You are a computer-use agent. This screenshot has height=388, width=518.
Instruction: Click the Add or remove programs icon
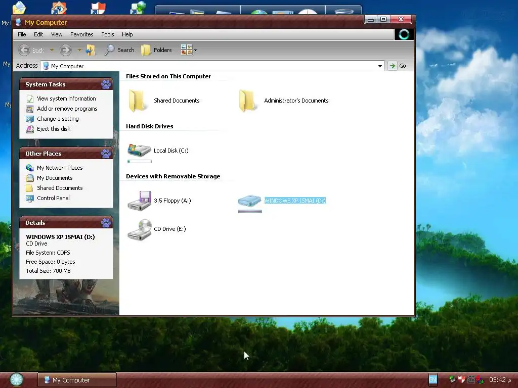pos(30,109)
